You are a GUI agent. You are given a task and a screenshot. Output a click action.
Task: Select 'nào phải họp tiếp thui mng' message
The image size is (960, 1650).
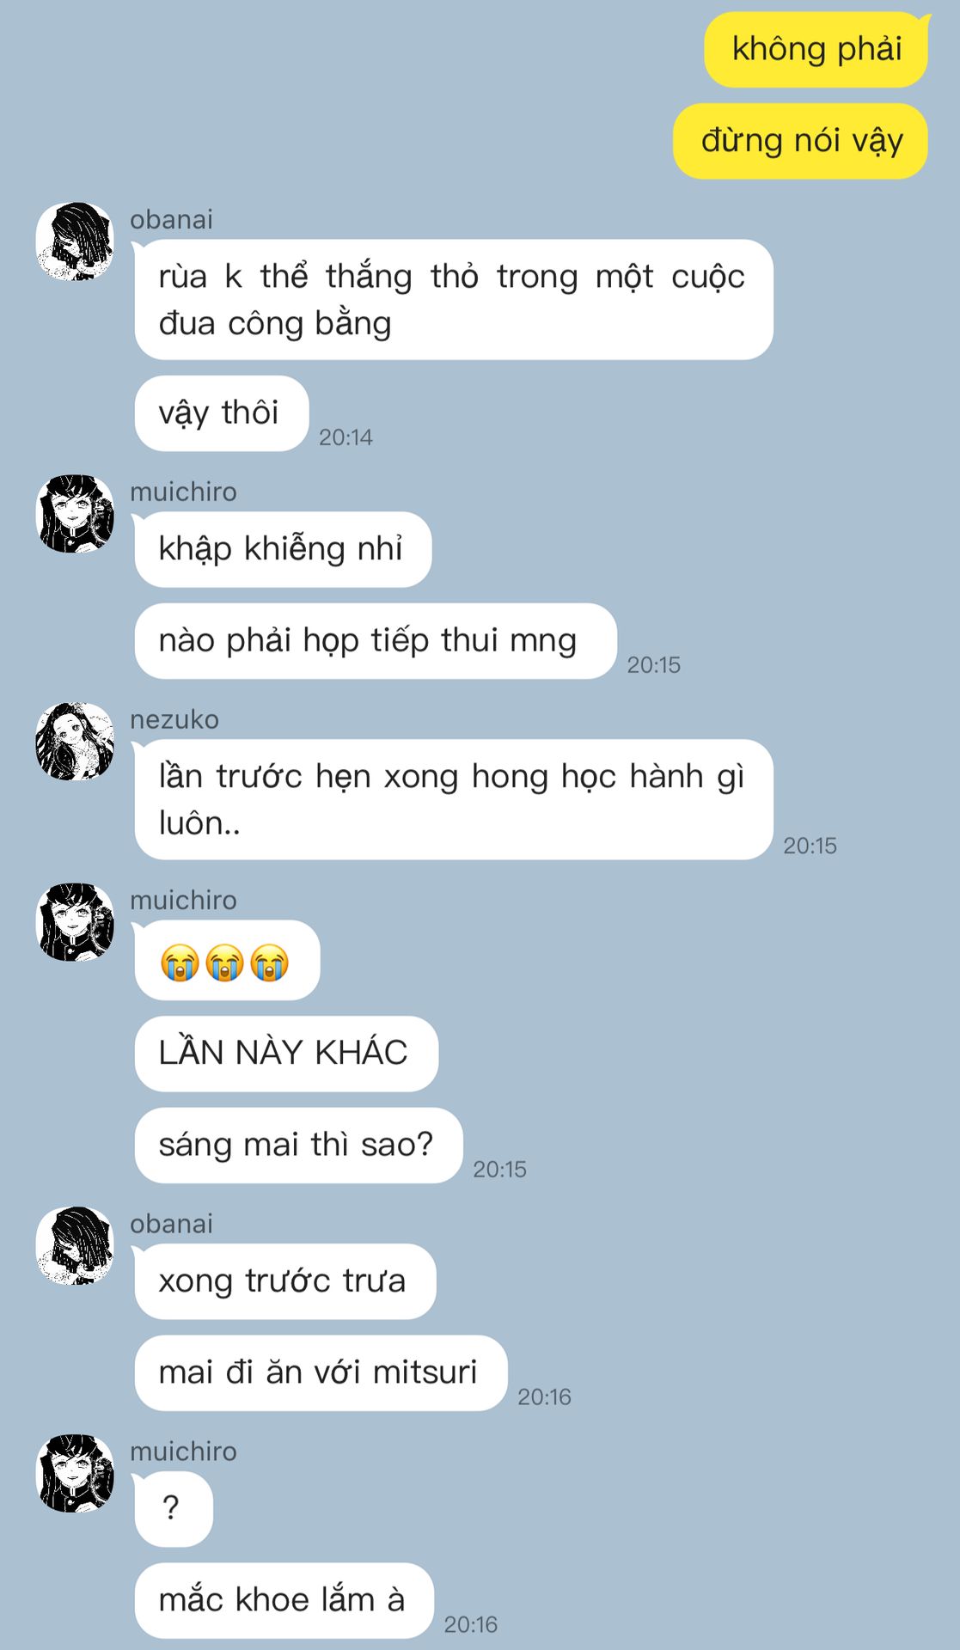coord(376,641)
